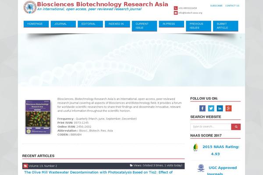Focus the type to search input field

tap(211, 127)
